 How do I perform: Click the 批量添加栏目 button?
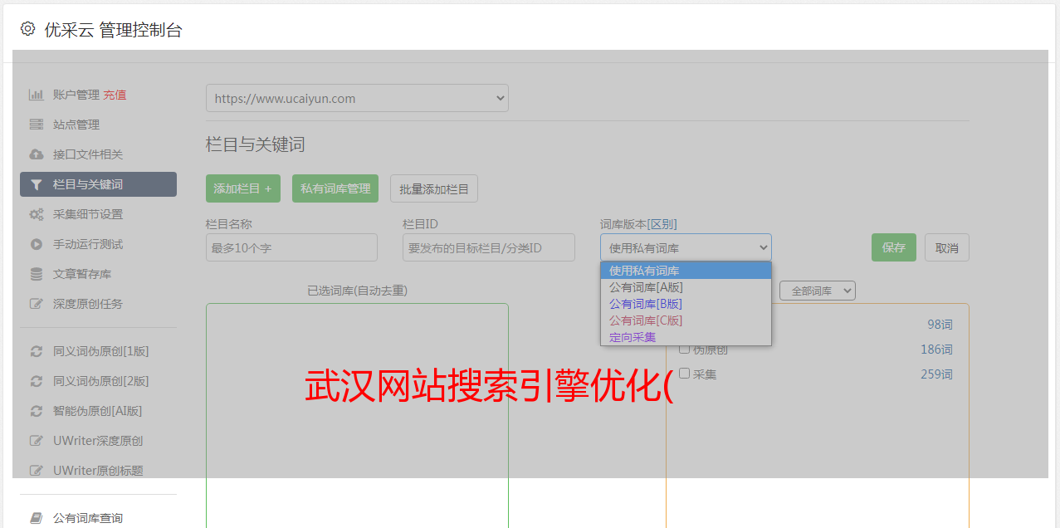434,188
